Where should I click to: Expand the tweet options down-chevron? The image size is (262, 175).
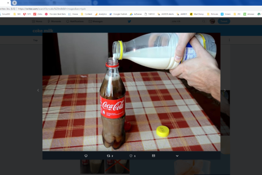click(x=177, y=156)
